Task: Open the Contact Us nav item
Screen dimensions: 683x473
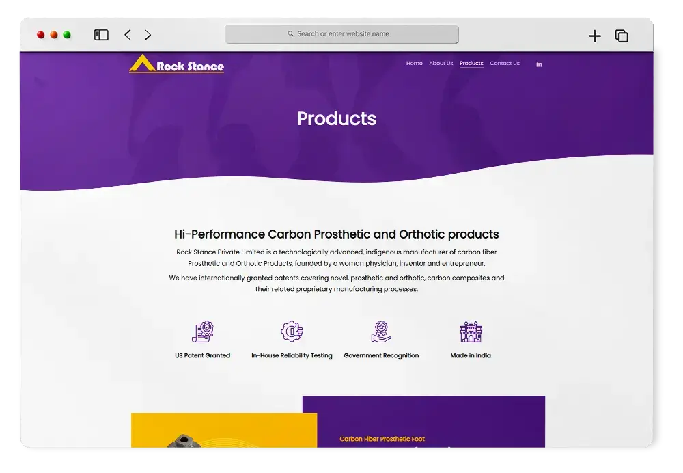Action: (x=505, y=63)
